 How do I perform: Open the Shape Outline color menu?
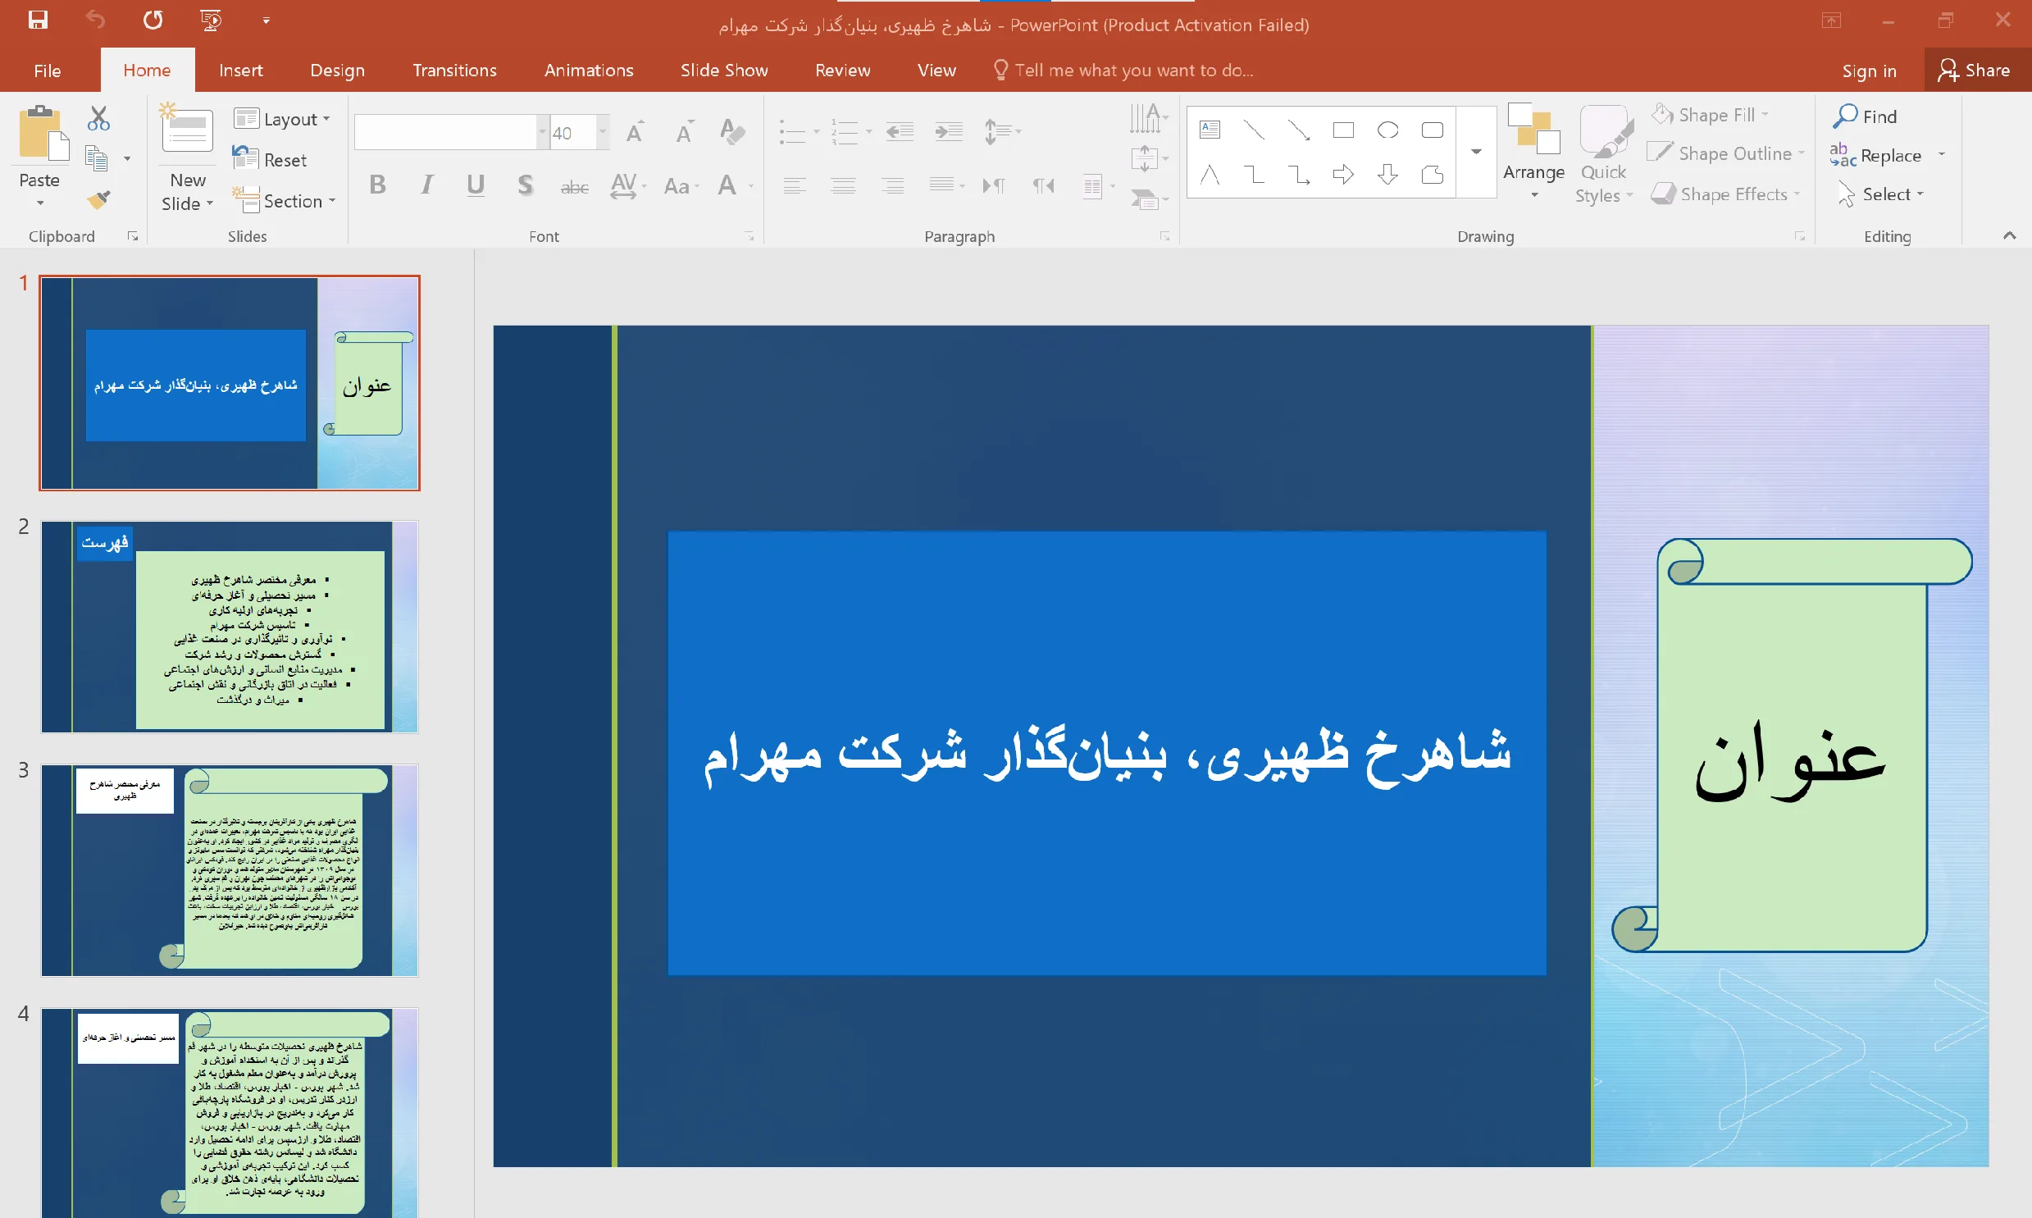coord(1727,153)
